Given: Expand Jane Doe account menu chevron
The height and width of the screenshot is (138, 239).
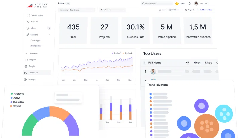Looking at the screenshot, I should coord(209,4).
